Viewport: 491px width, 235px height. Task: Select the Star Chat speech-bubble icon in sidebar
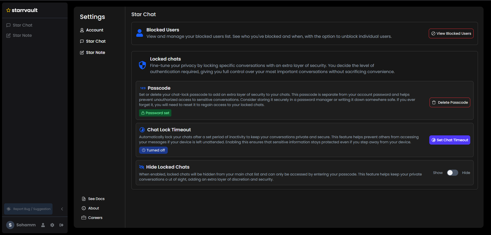pyautogui.click(x=8, y=25)
